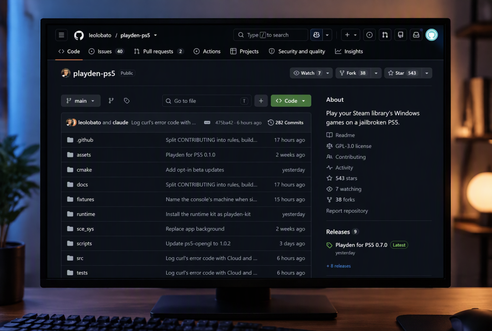Open the user profile avatar menu
The height and width of the screenshot is (331, 492).
(x=431, y=35)
